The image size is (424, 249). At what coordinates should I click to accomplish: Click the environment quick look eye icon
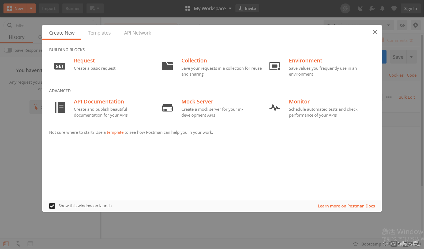click(x=402, y=25)
